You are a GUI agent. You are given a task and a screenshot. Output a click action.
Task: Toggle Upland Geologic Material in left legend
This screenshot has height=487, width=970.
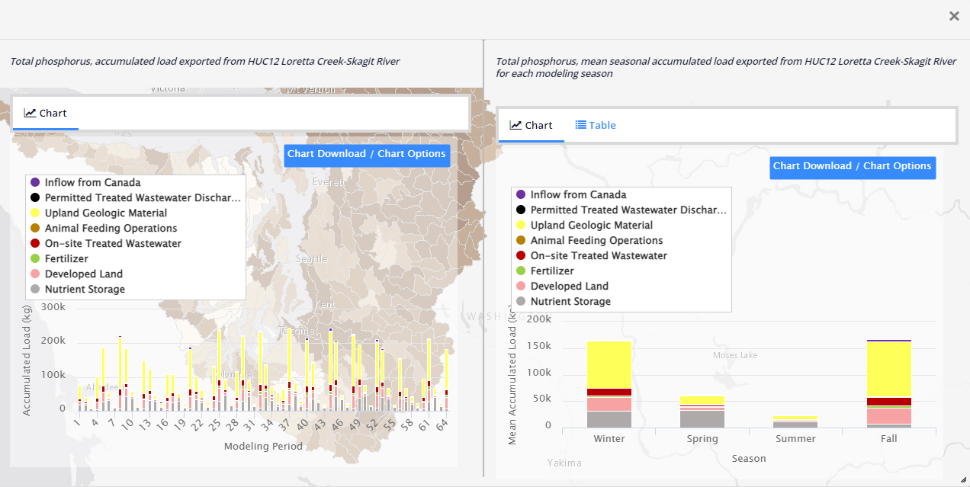pyautogui.click(x=105, y=213)
